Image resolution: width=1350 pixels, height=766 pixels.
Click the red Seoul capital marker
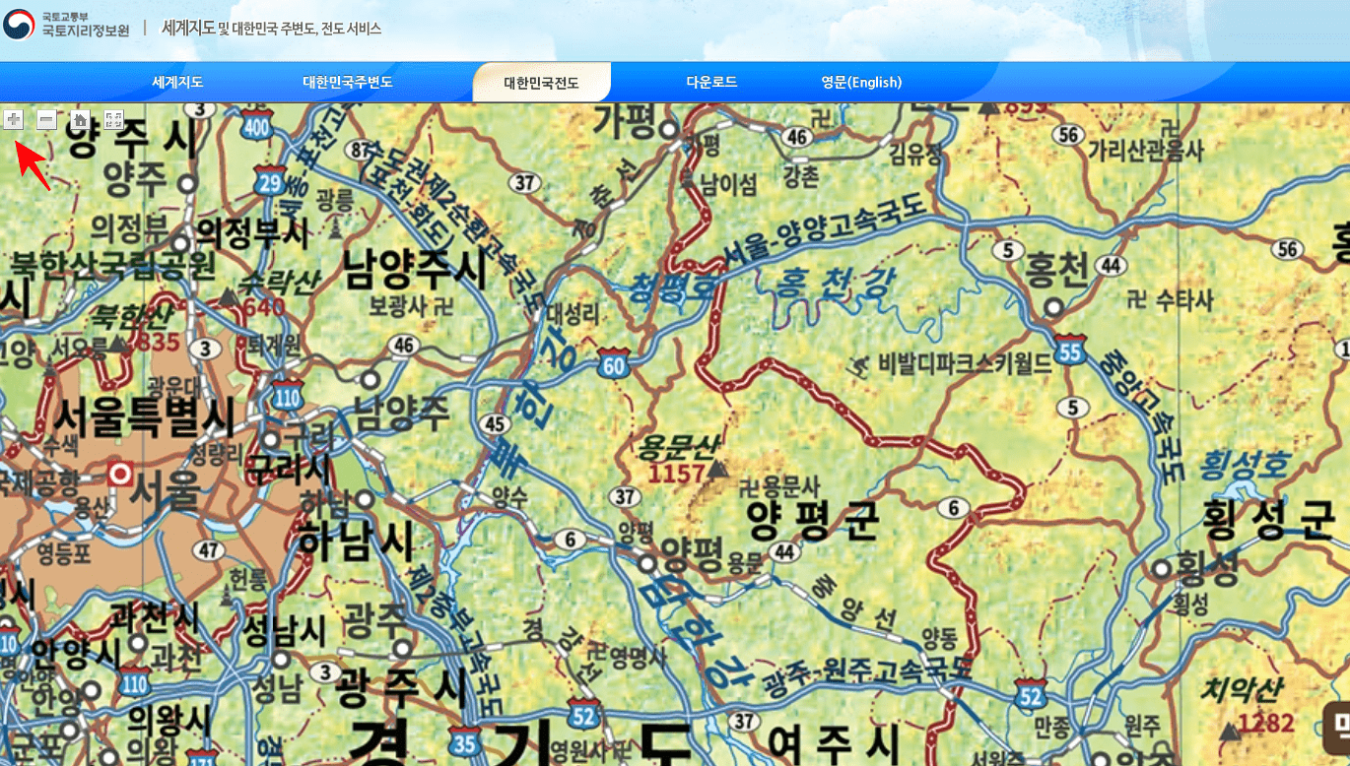(121, 475)
